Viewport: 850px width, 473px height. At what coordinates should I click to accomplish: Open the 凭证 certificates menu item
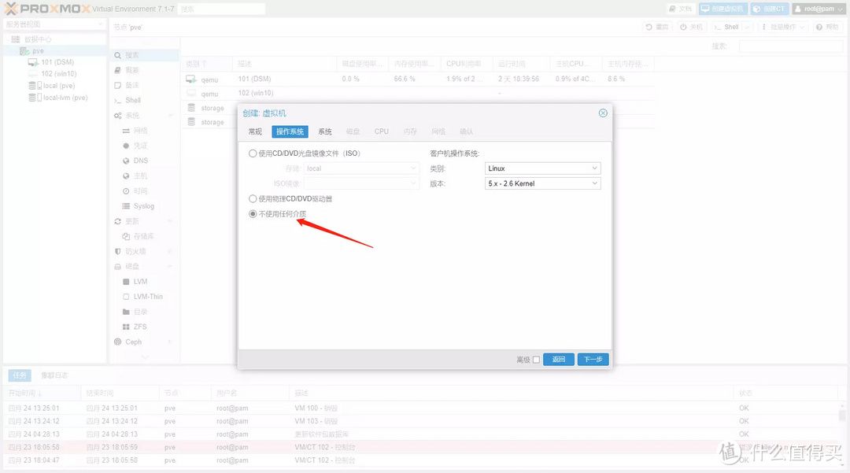(144, 146)
